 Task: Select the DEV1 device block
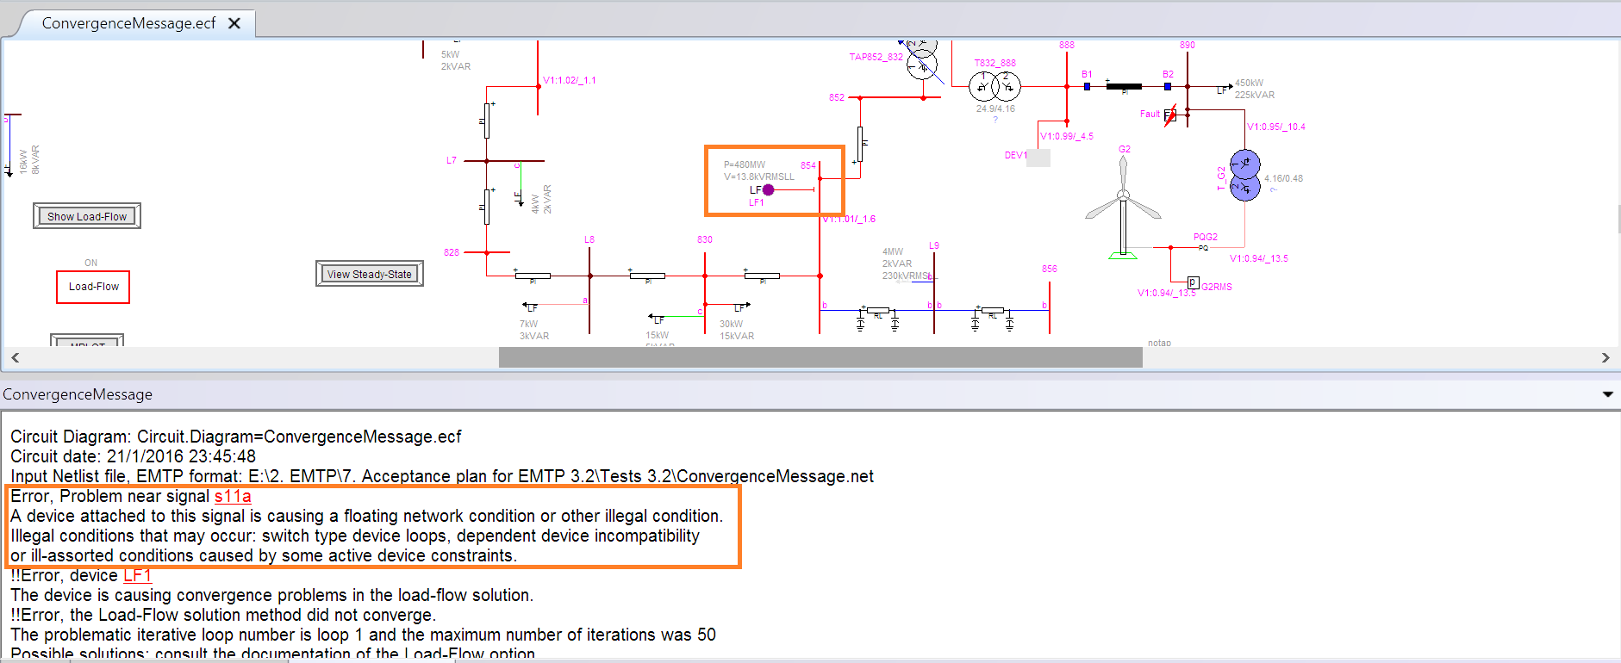pos(1038,158)
